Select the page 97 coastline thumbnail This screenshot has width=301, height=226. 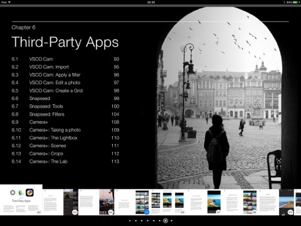204,202
